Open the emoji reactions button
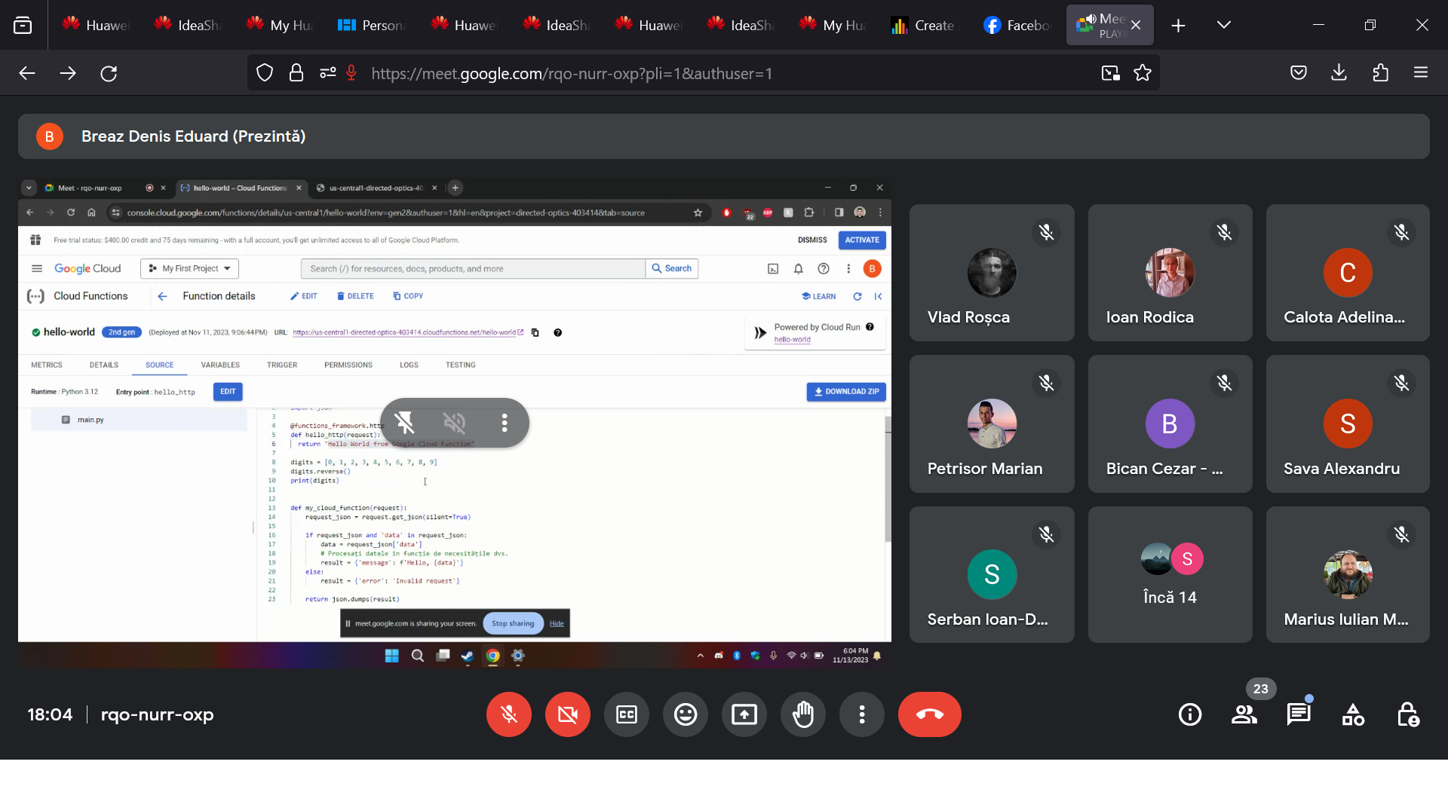Screen dimensions: 1448x786 tap(685, 714)
